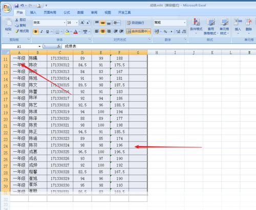The width and height of the screenshot is (256, 210).
Task: Toggle Italic formatting button
Action: (x=41, y=32)
